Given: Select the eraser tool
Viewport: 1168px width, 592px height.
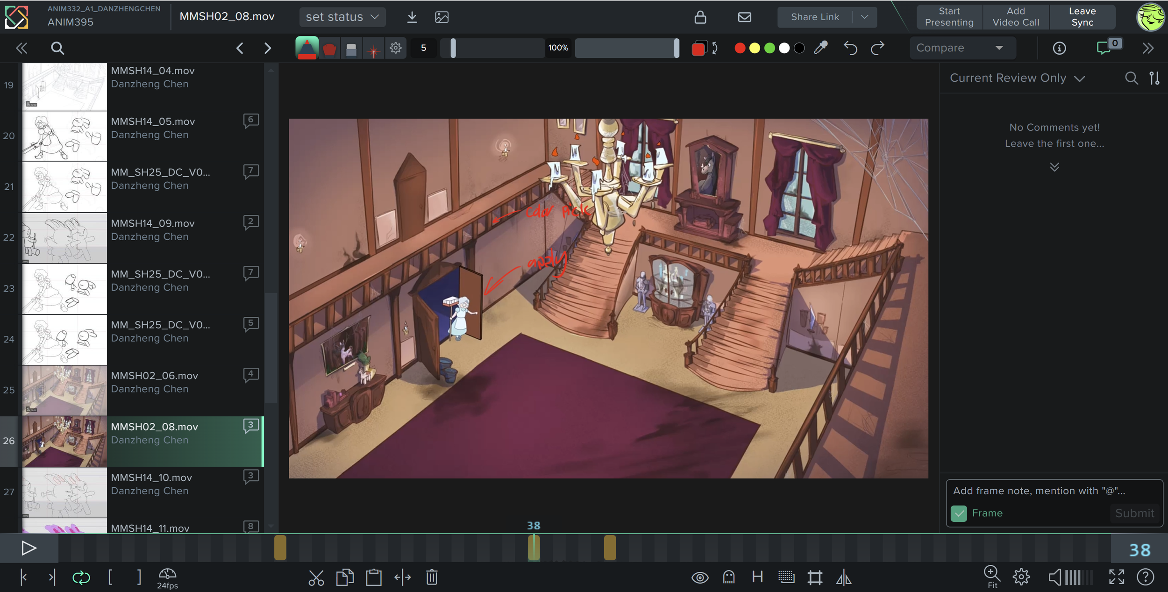Looking at the screenshot, I should [351, 48].
